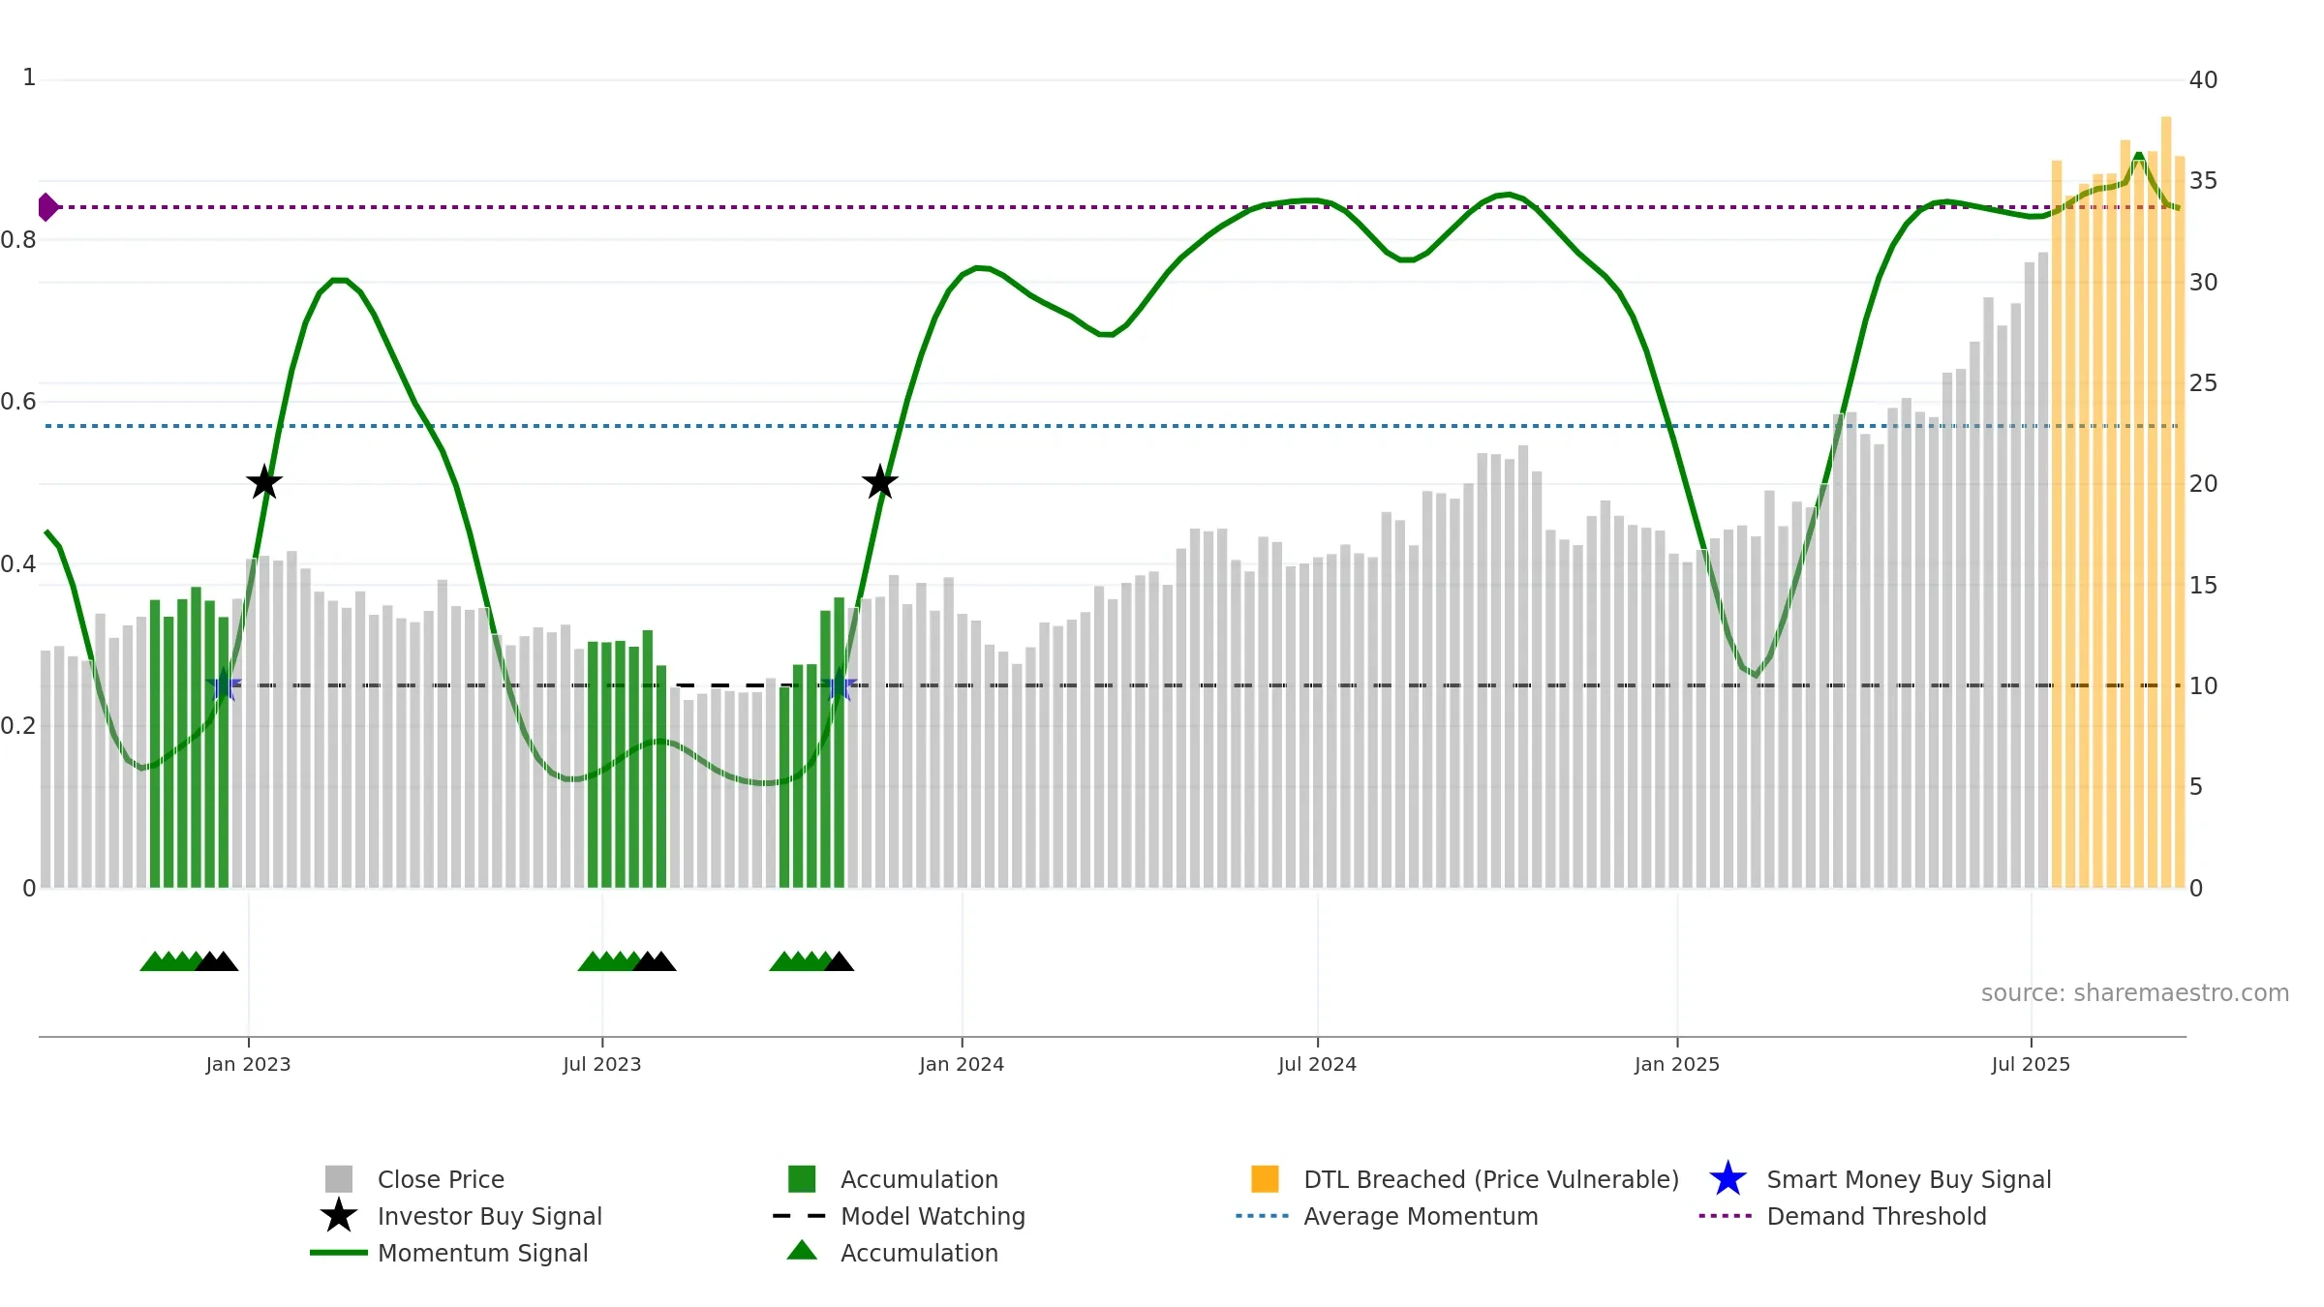The image size is (2324, 1307).
Task: Click the gray Close Price legend swatch
Action: (x=339, y=1179)
